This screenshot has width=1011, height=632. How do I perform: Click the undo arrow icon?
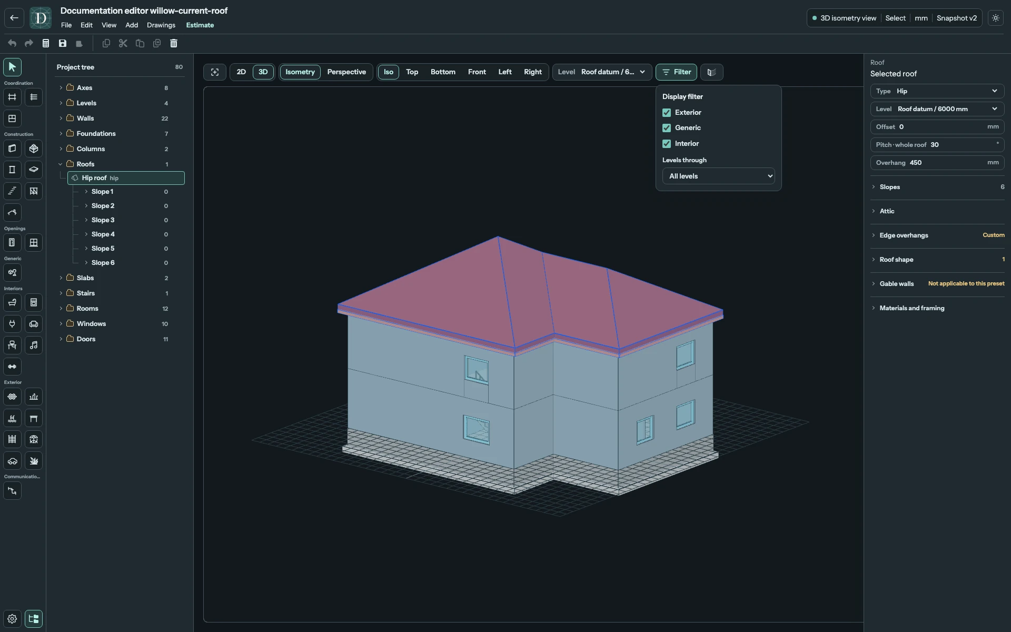[12, 44]
